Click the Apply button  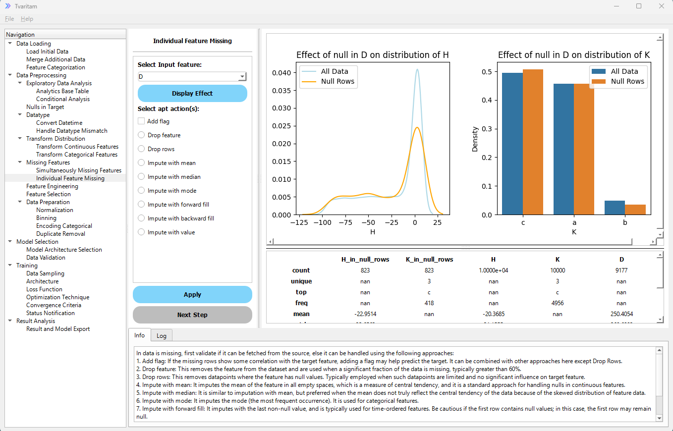pos(192,294)
